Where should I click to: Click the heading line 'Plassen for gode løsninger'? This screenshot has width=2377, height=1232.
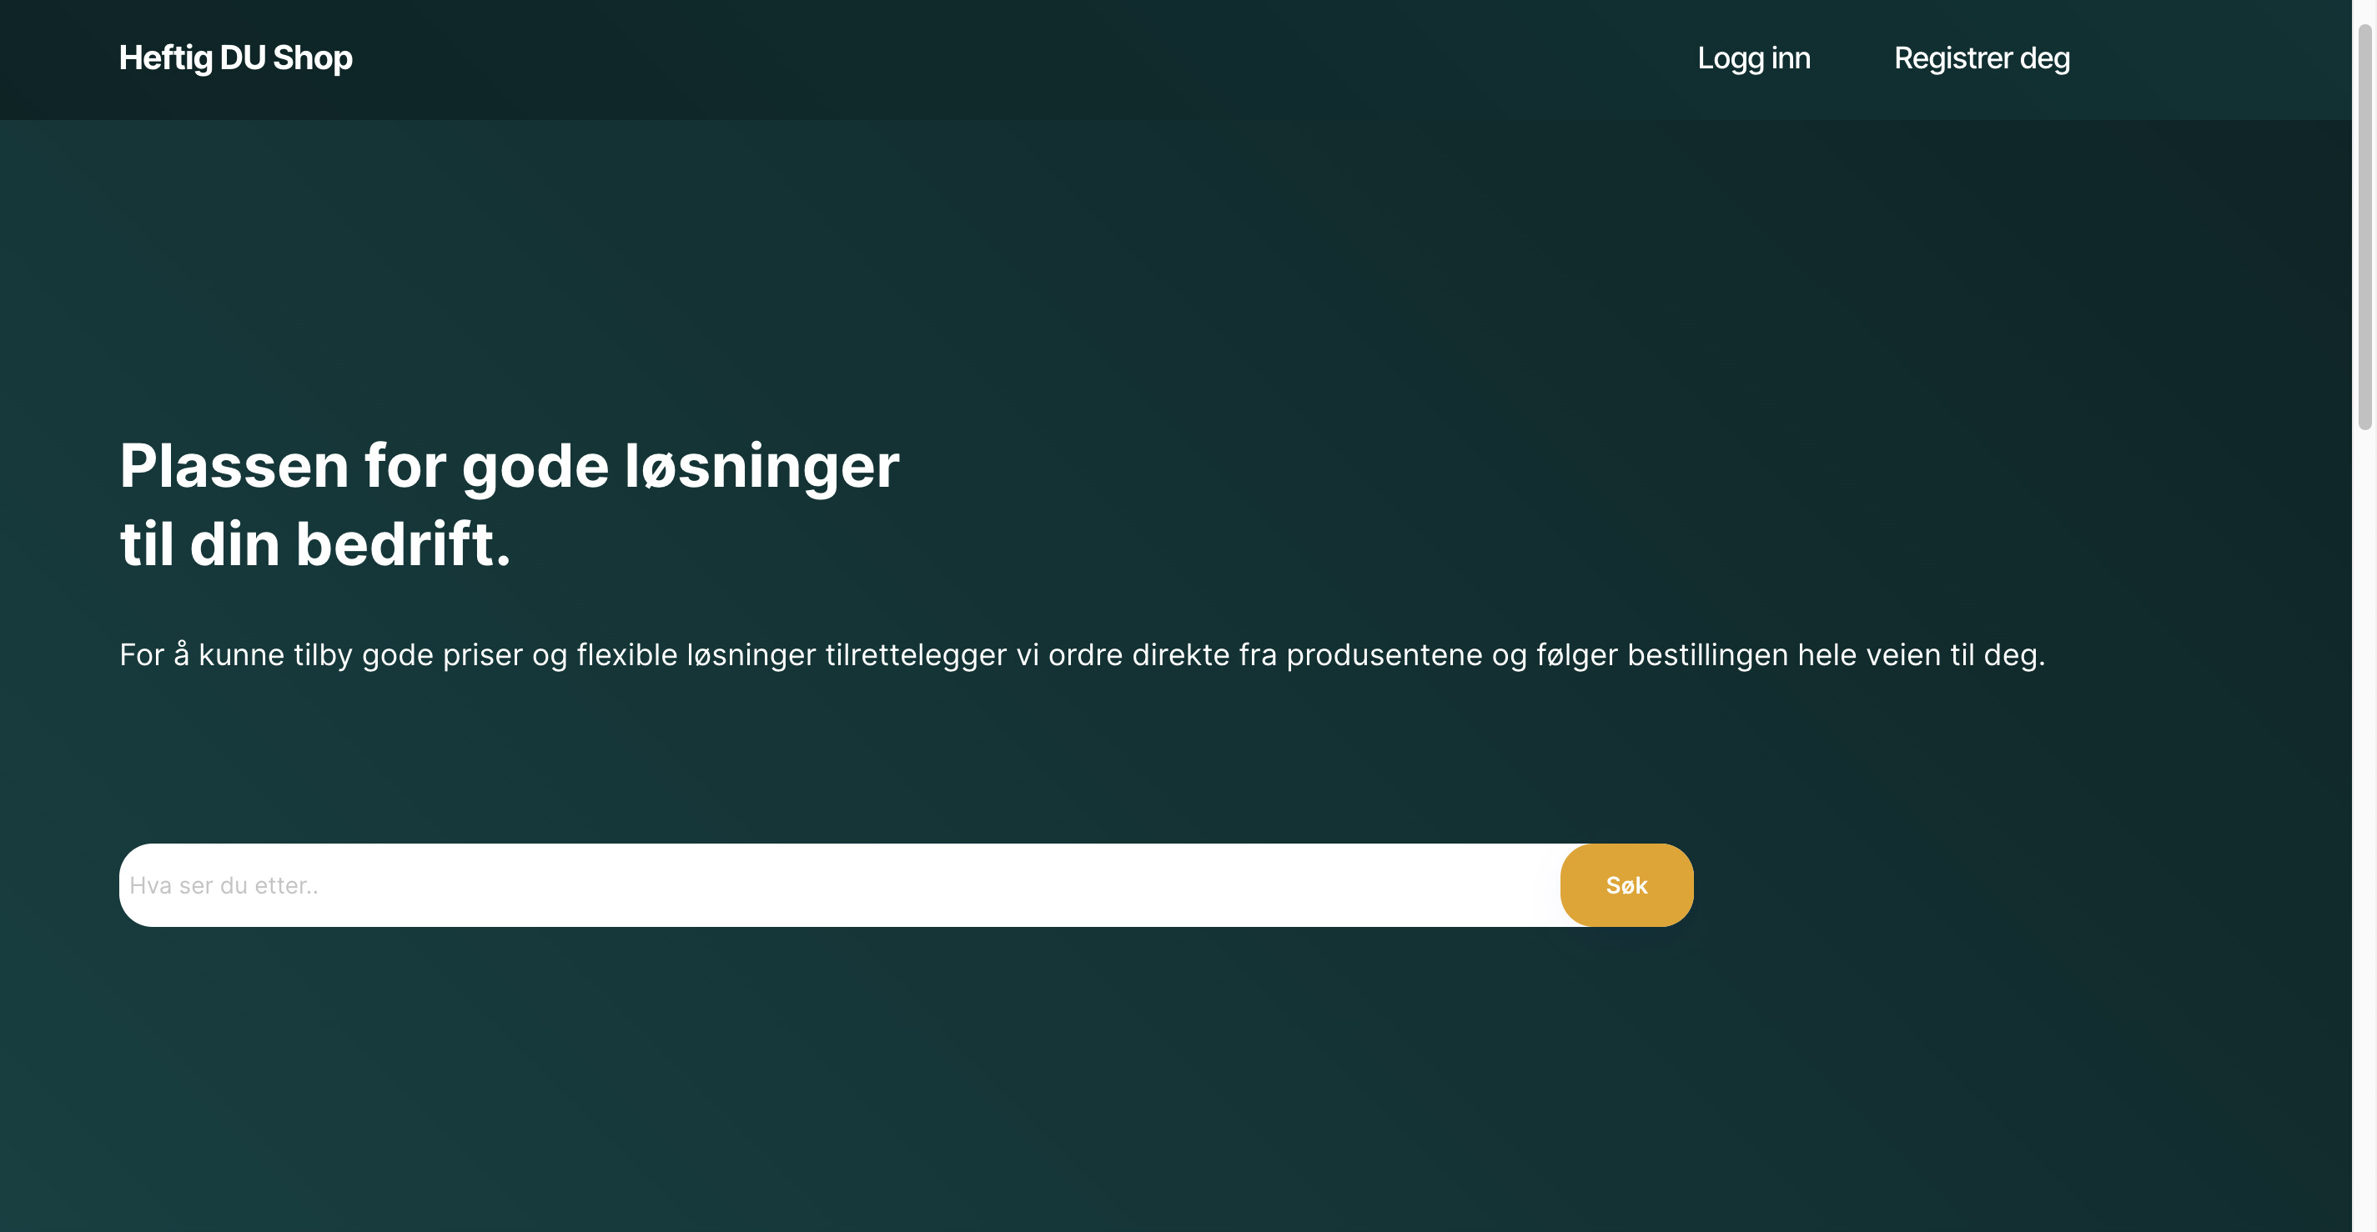510,466
